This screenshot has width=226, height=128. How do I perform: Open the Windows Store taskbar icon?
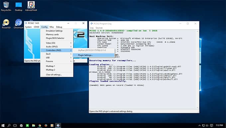21,125
